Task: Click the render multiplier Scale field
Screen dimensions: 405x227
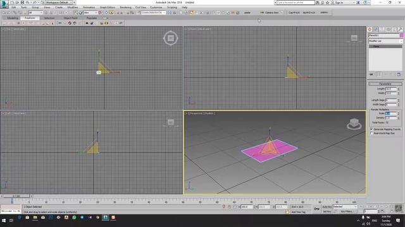Action: (391, 113)
